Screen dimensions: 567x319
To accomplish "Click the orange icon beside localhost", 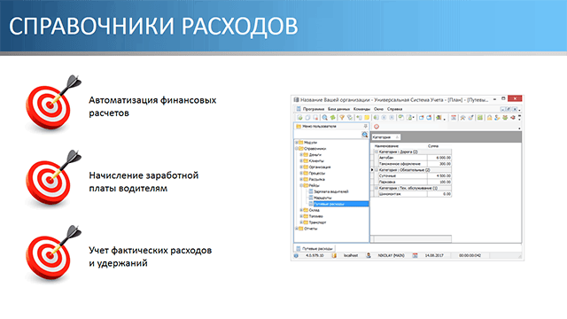I will point(334,255).
